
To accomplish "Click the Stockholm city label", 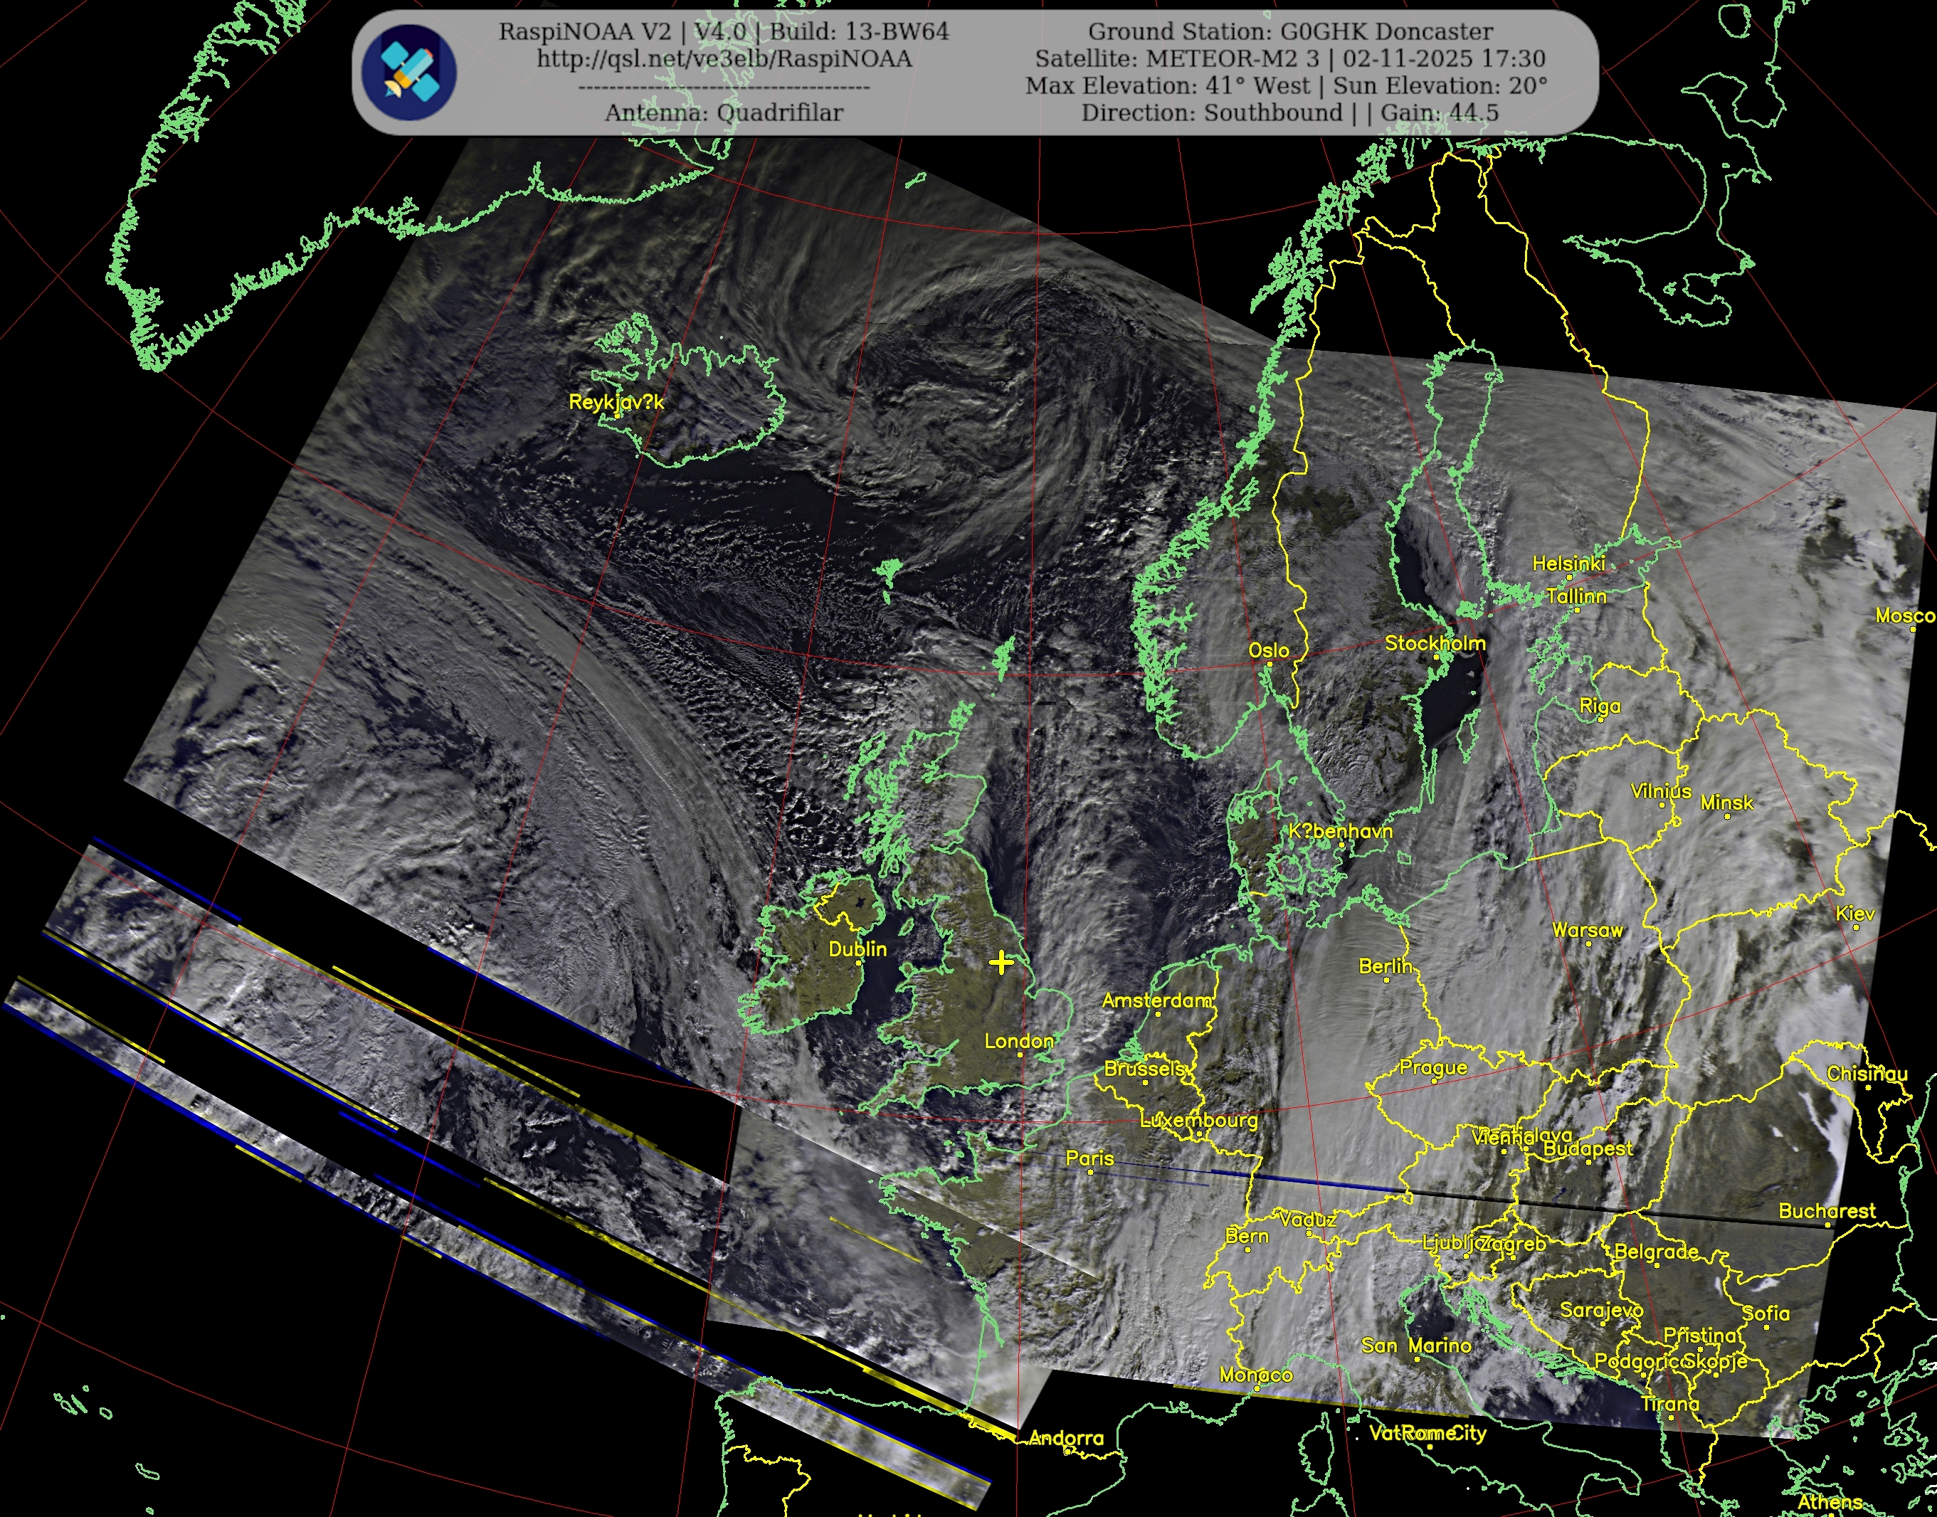I will [1435, 643].
